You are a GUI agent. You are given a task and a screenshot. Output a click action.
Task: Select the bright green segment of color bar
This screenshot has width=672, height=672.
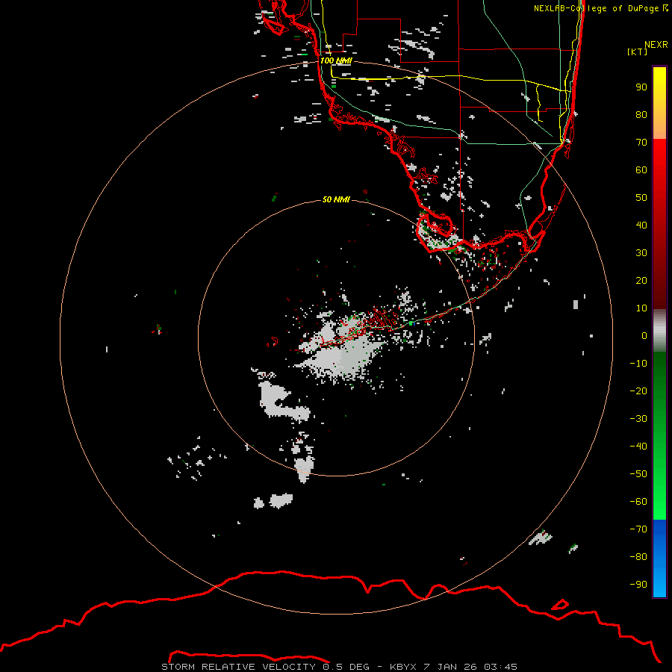tap(659, 493)
